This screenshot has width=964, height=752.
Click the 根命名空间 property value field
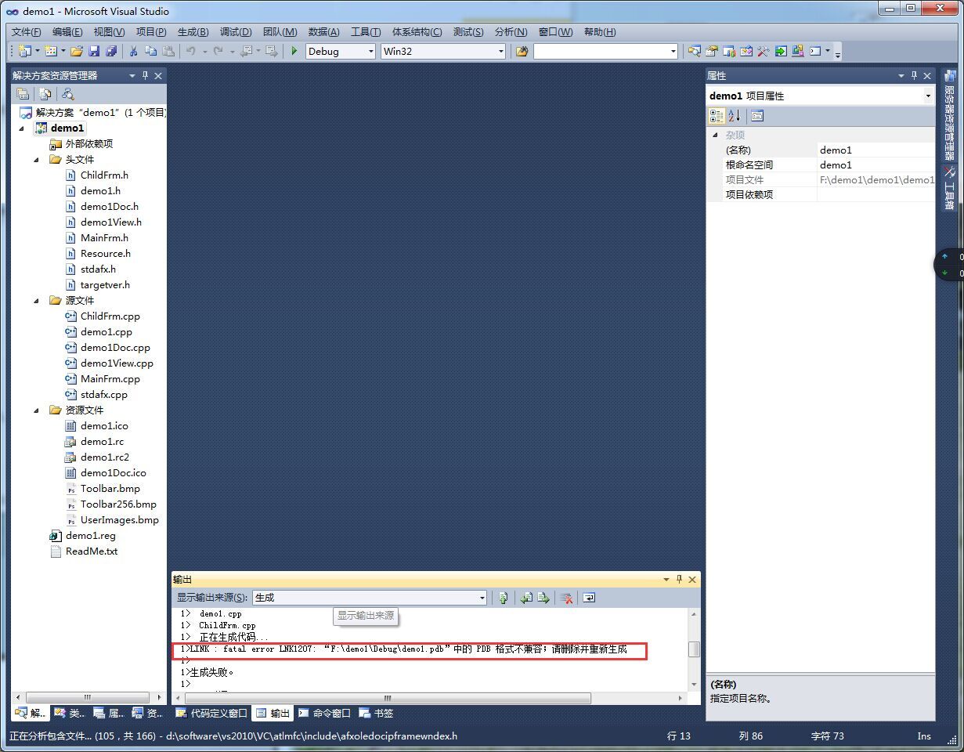click(876, 164)
